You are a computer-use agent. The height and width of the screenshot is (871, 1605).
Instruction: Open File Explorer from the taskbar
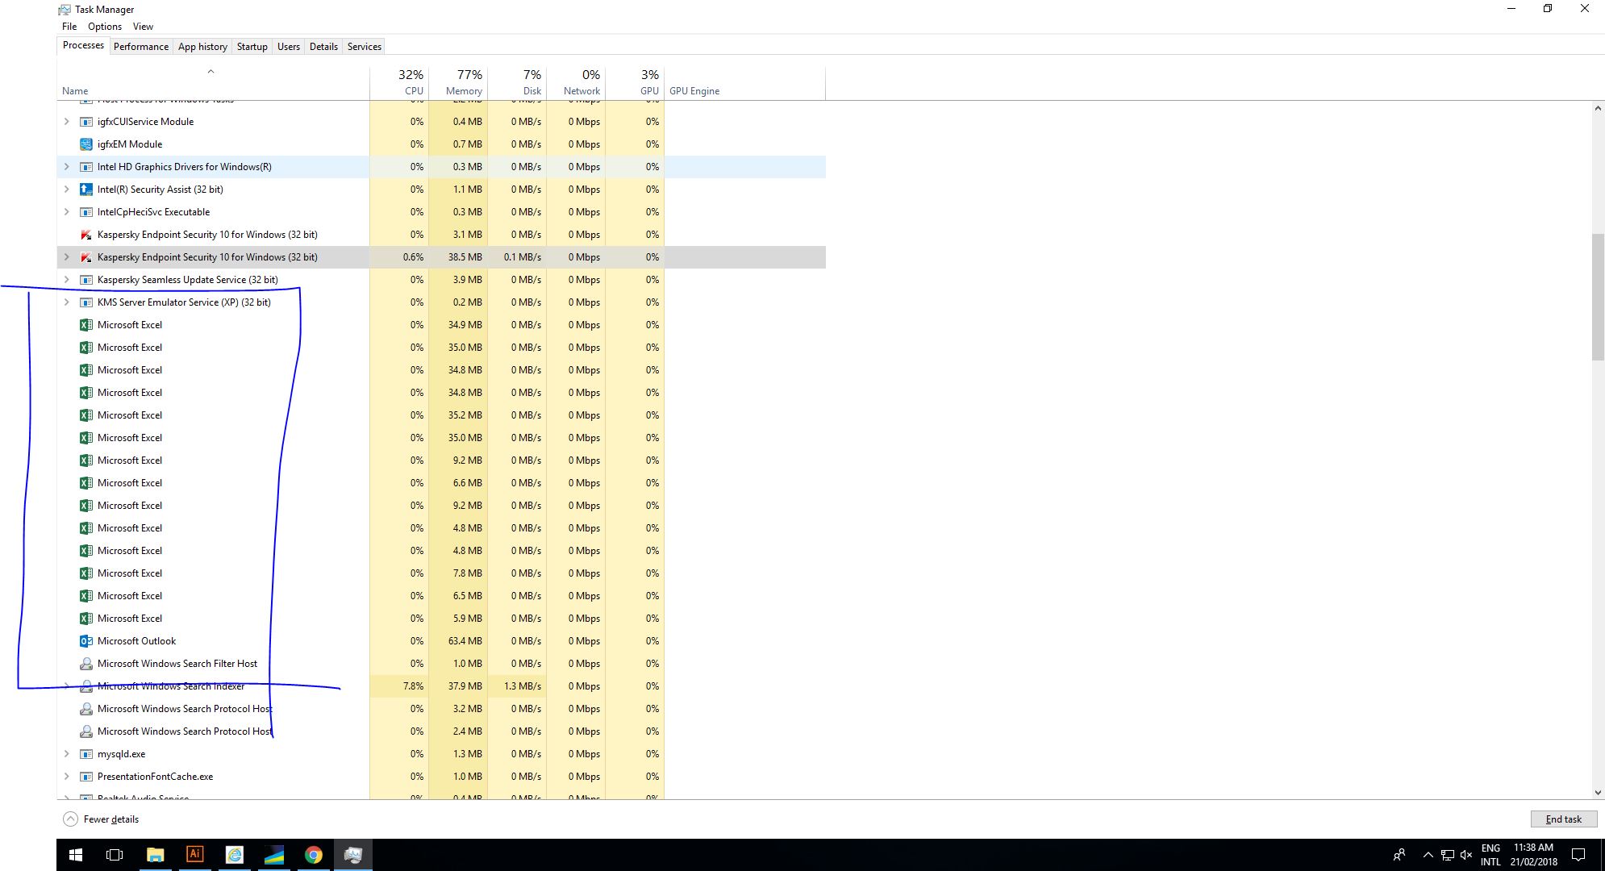155,854
